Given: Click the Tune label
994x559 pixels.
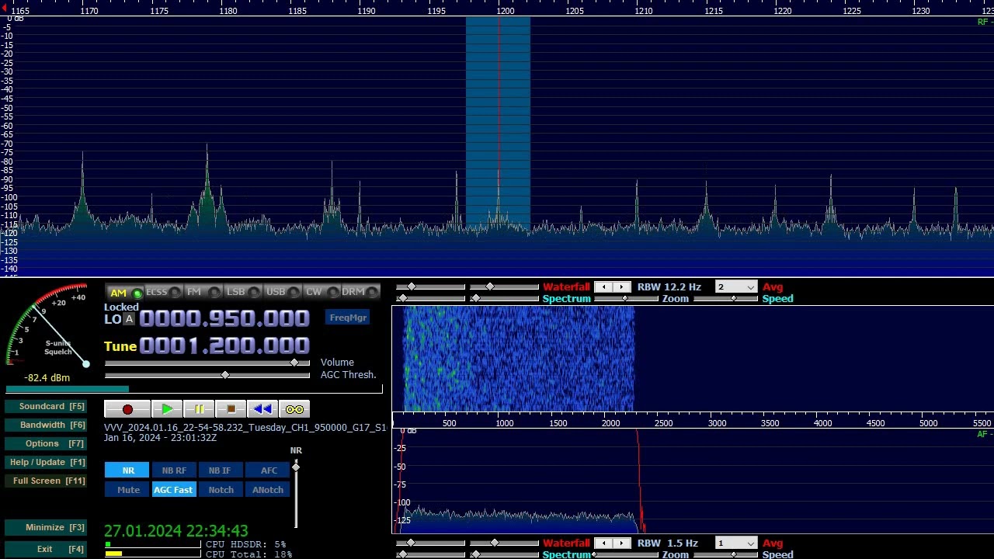Looking at the screenshot, I should click(120, 346).
